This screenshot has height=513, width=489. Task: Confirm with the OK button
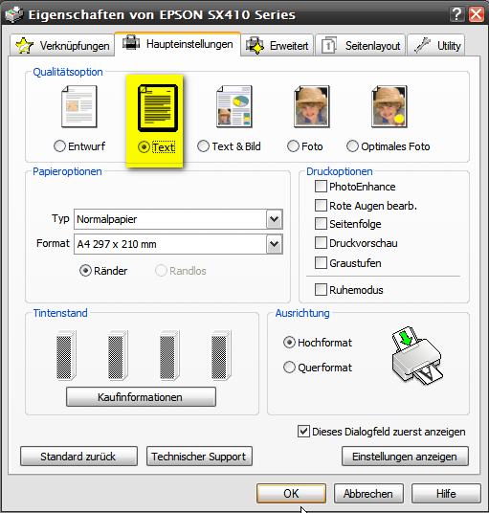tap(291, 493)
